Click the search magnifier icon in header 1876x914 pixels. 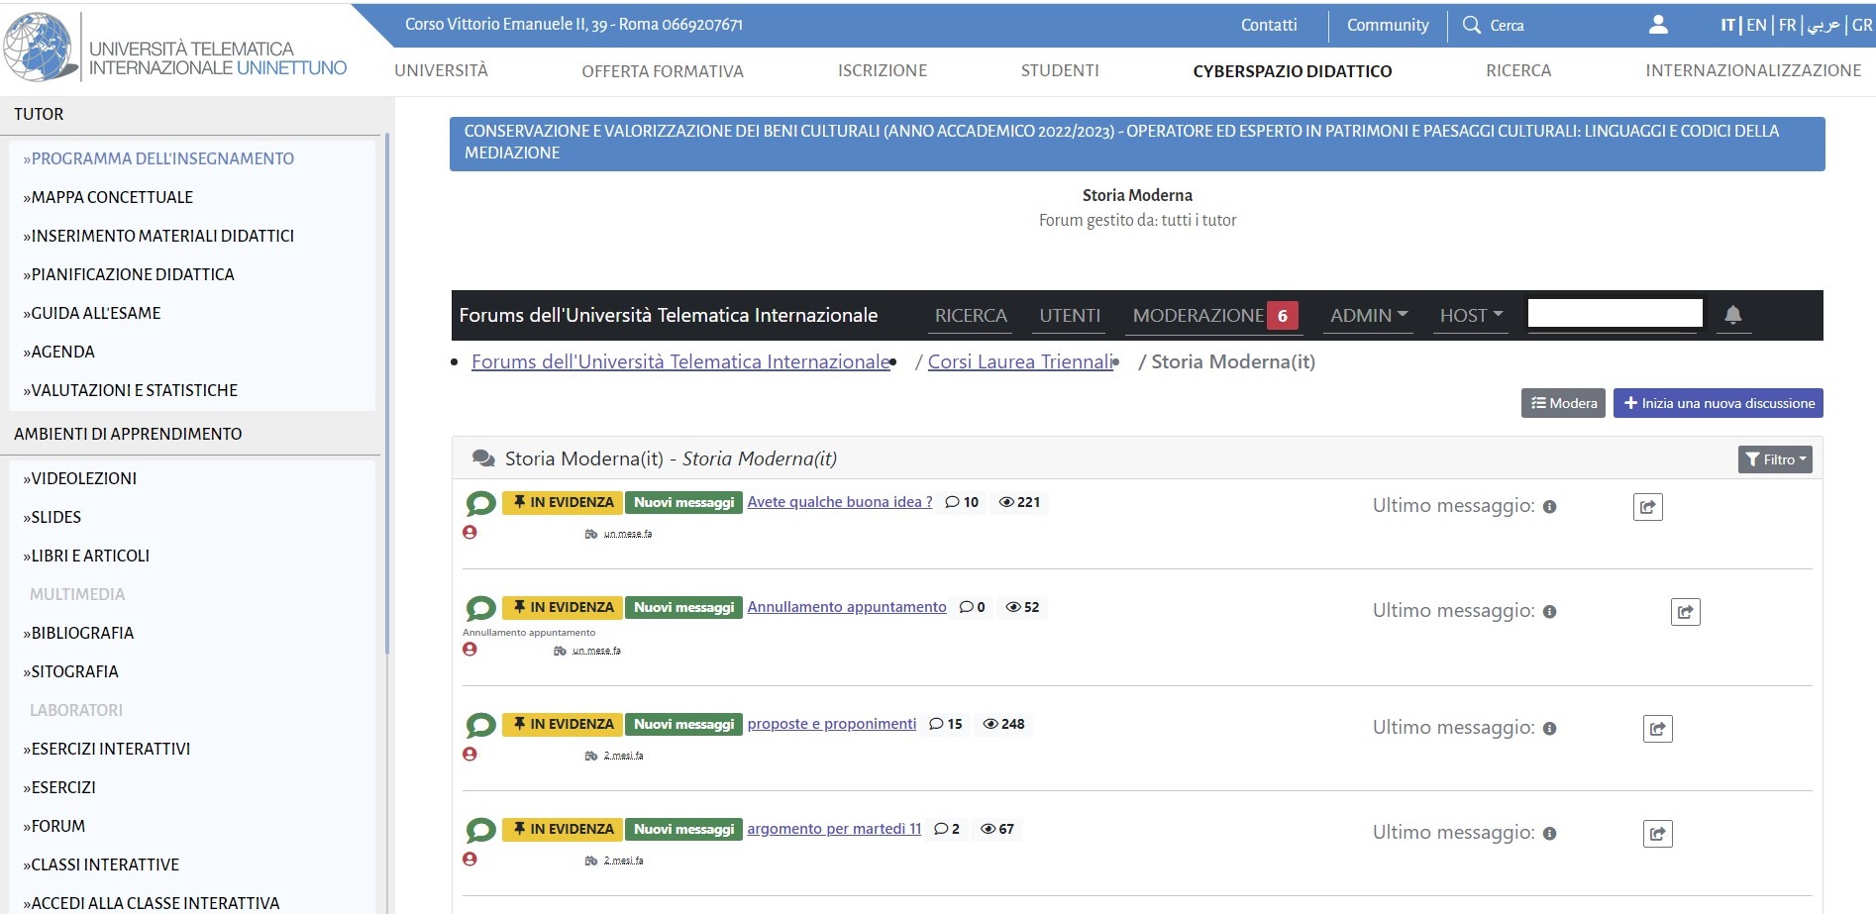pos(1472,25)
